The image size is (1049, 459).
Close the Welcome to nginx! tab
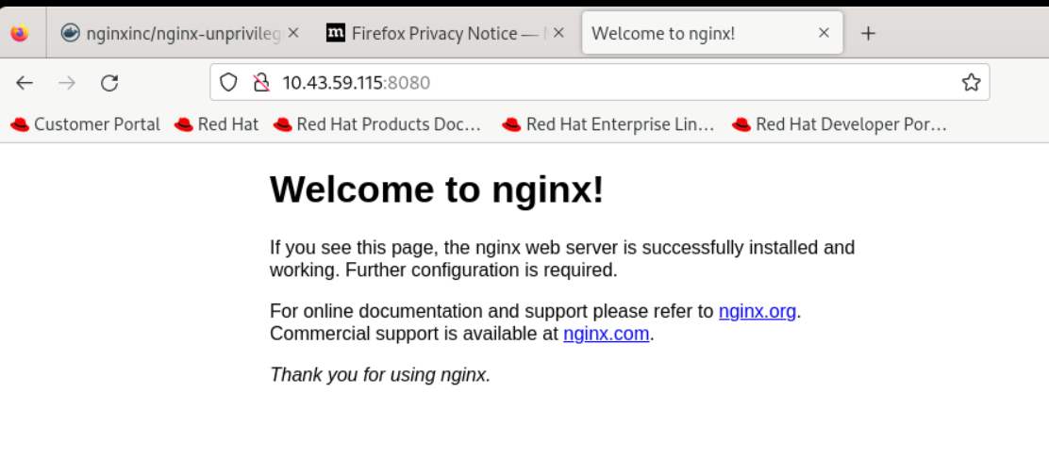pos(824,33)
